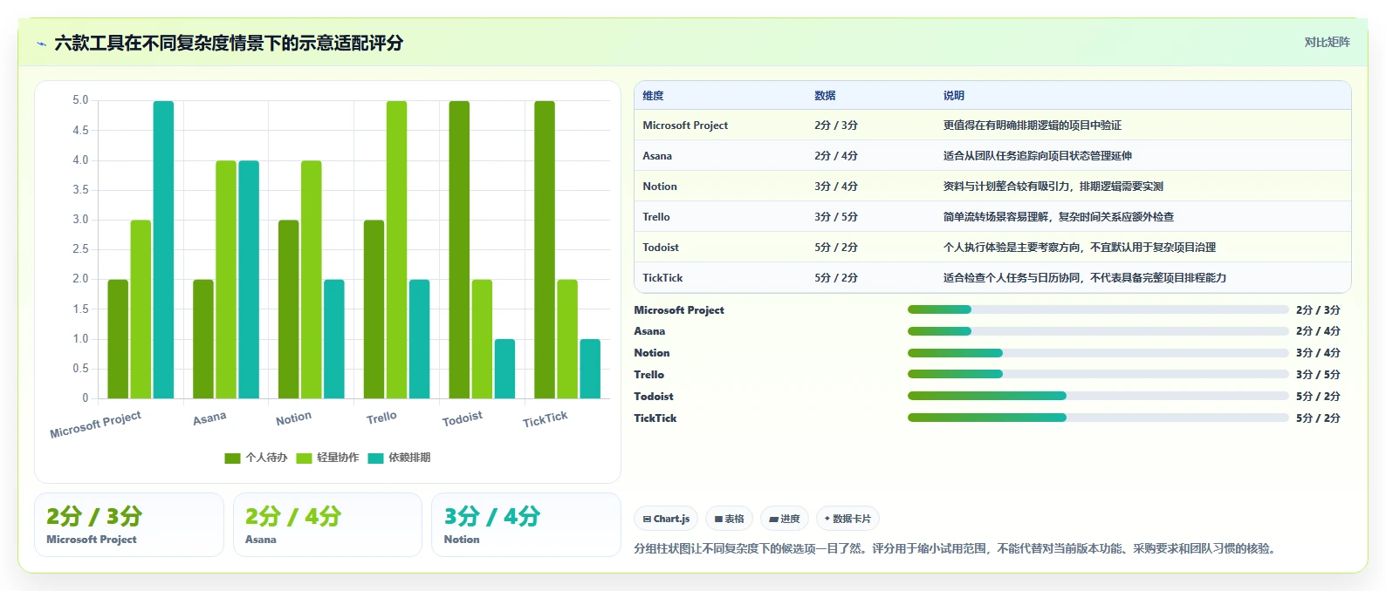Viewport: 1386px width, 591px height.
Task: Click the Asana progress bar
Action: [x=1098, y=331]
